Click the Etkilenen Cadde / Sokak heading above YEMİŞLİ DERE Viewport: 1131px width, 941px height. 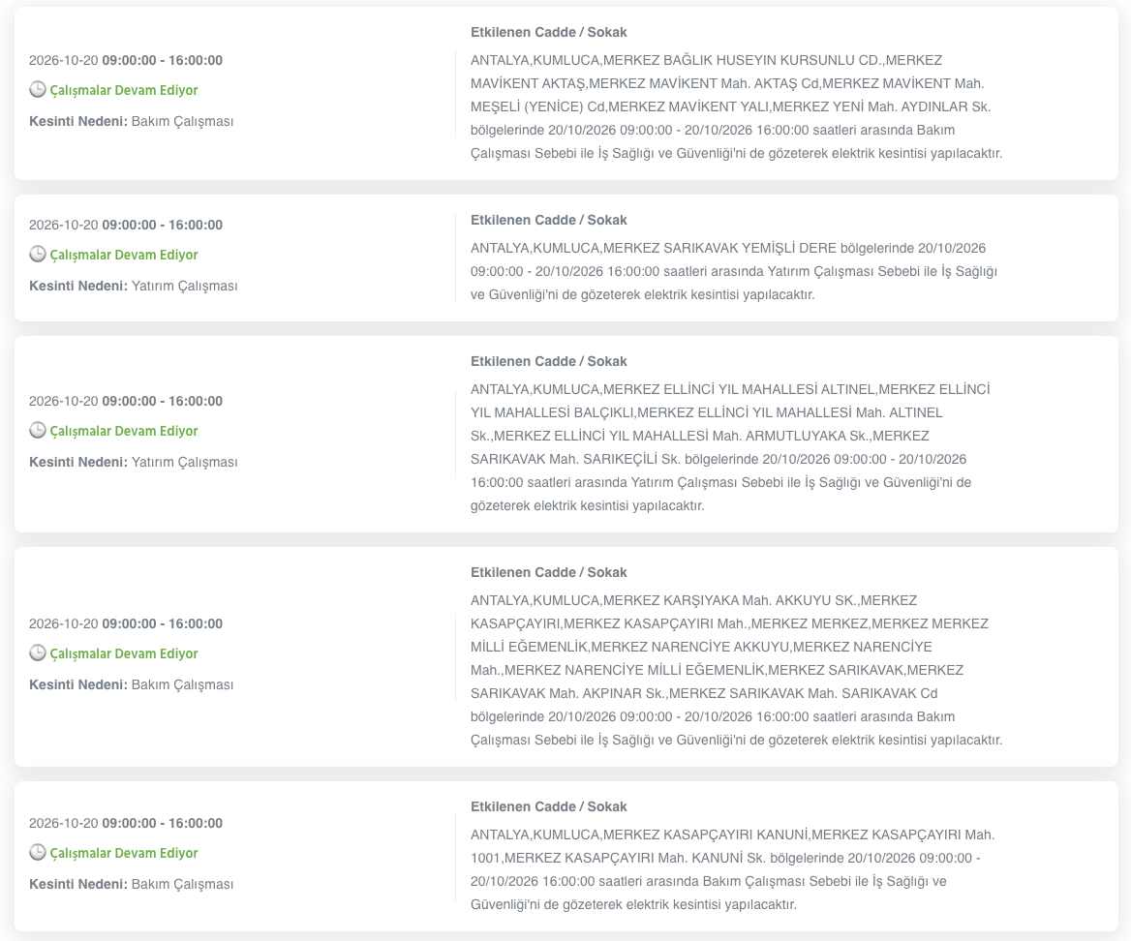548,220
